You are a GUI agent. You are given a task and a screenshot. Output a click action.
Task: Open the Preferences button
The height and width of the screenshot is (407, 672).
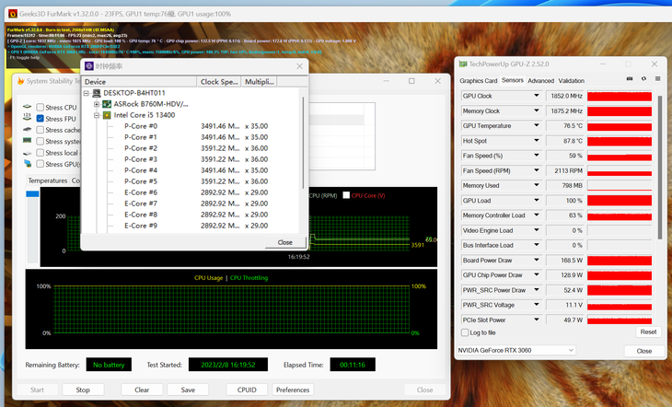(x=293, y=390)
